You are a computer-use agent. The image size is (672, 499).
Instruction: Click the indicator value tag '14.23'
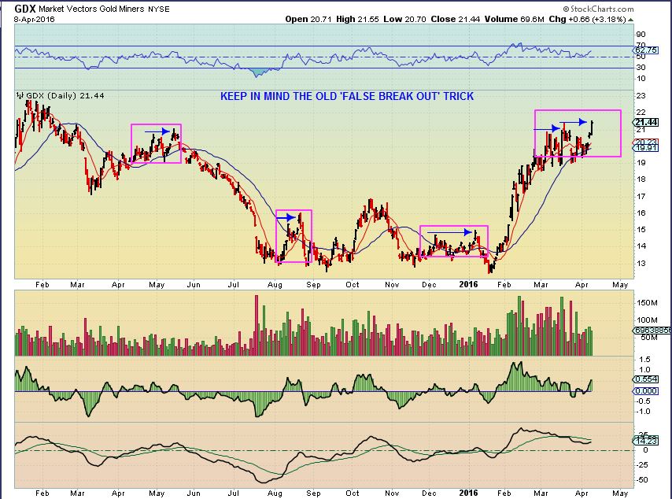645,441
